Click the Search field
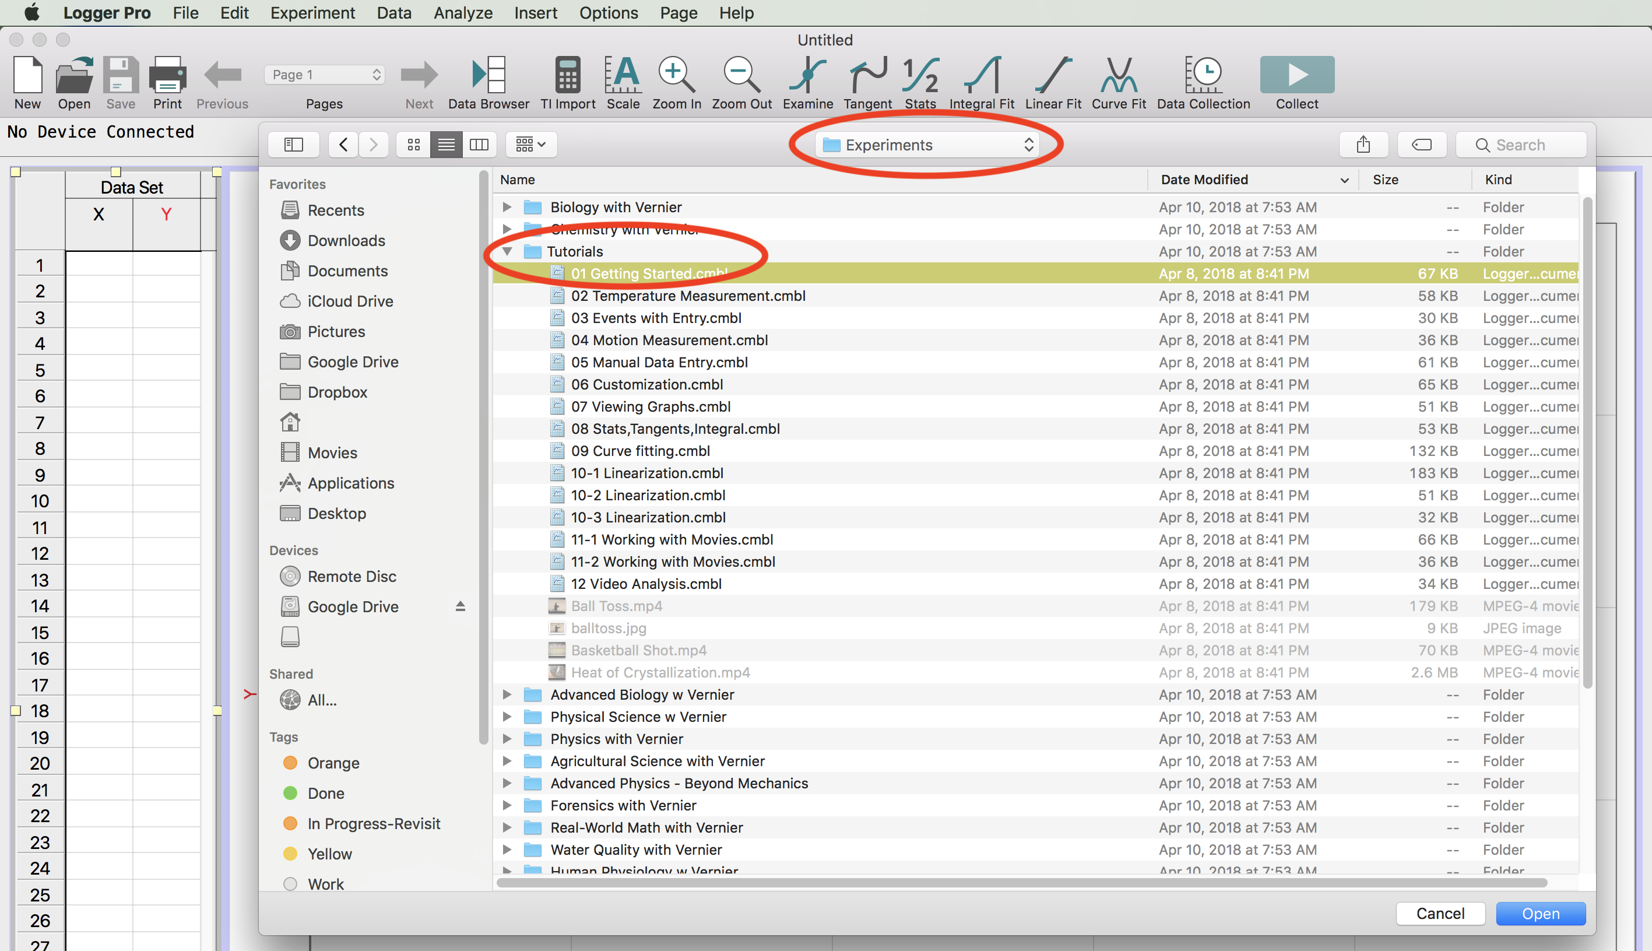This screenshot has height=951, width=1652. 1521,145
